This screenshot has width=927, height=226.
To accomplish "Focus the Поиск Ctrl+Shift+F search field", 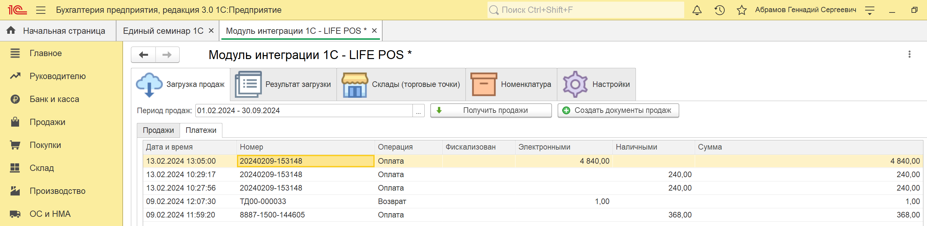I will (x=586, y=10).
